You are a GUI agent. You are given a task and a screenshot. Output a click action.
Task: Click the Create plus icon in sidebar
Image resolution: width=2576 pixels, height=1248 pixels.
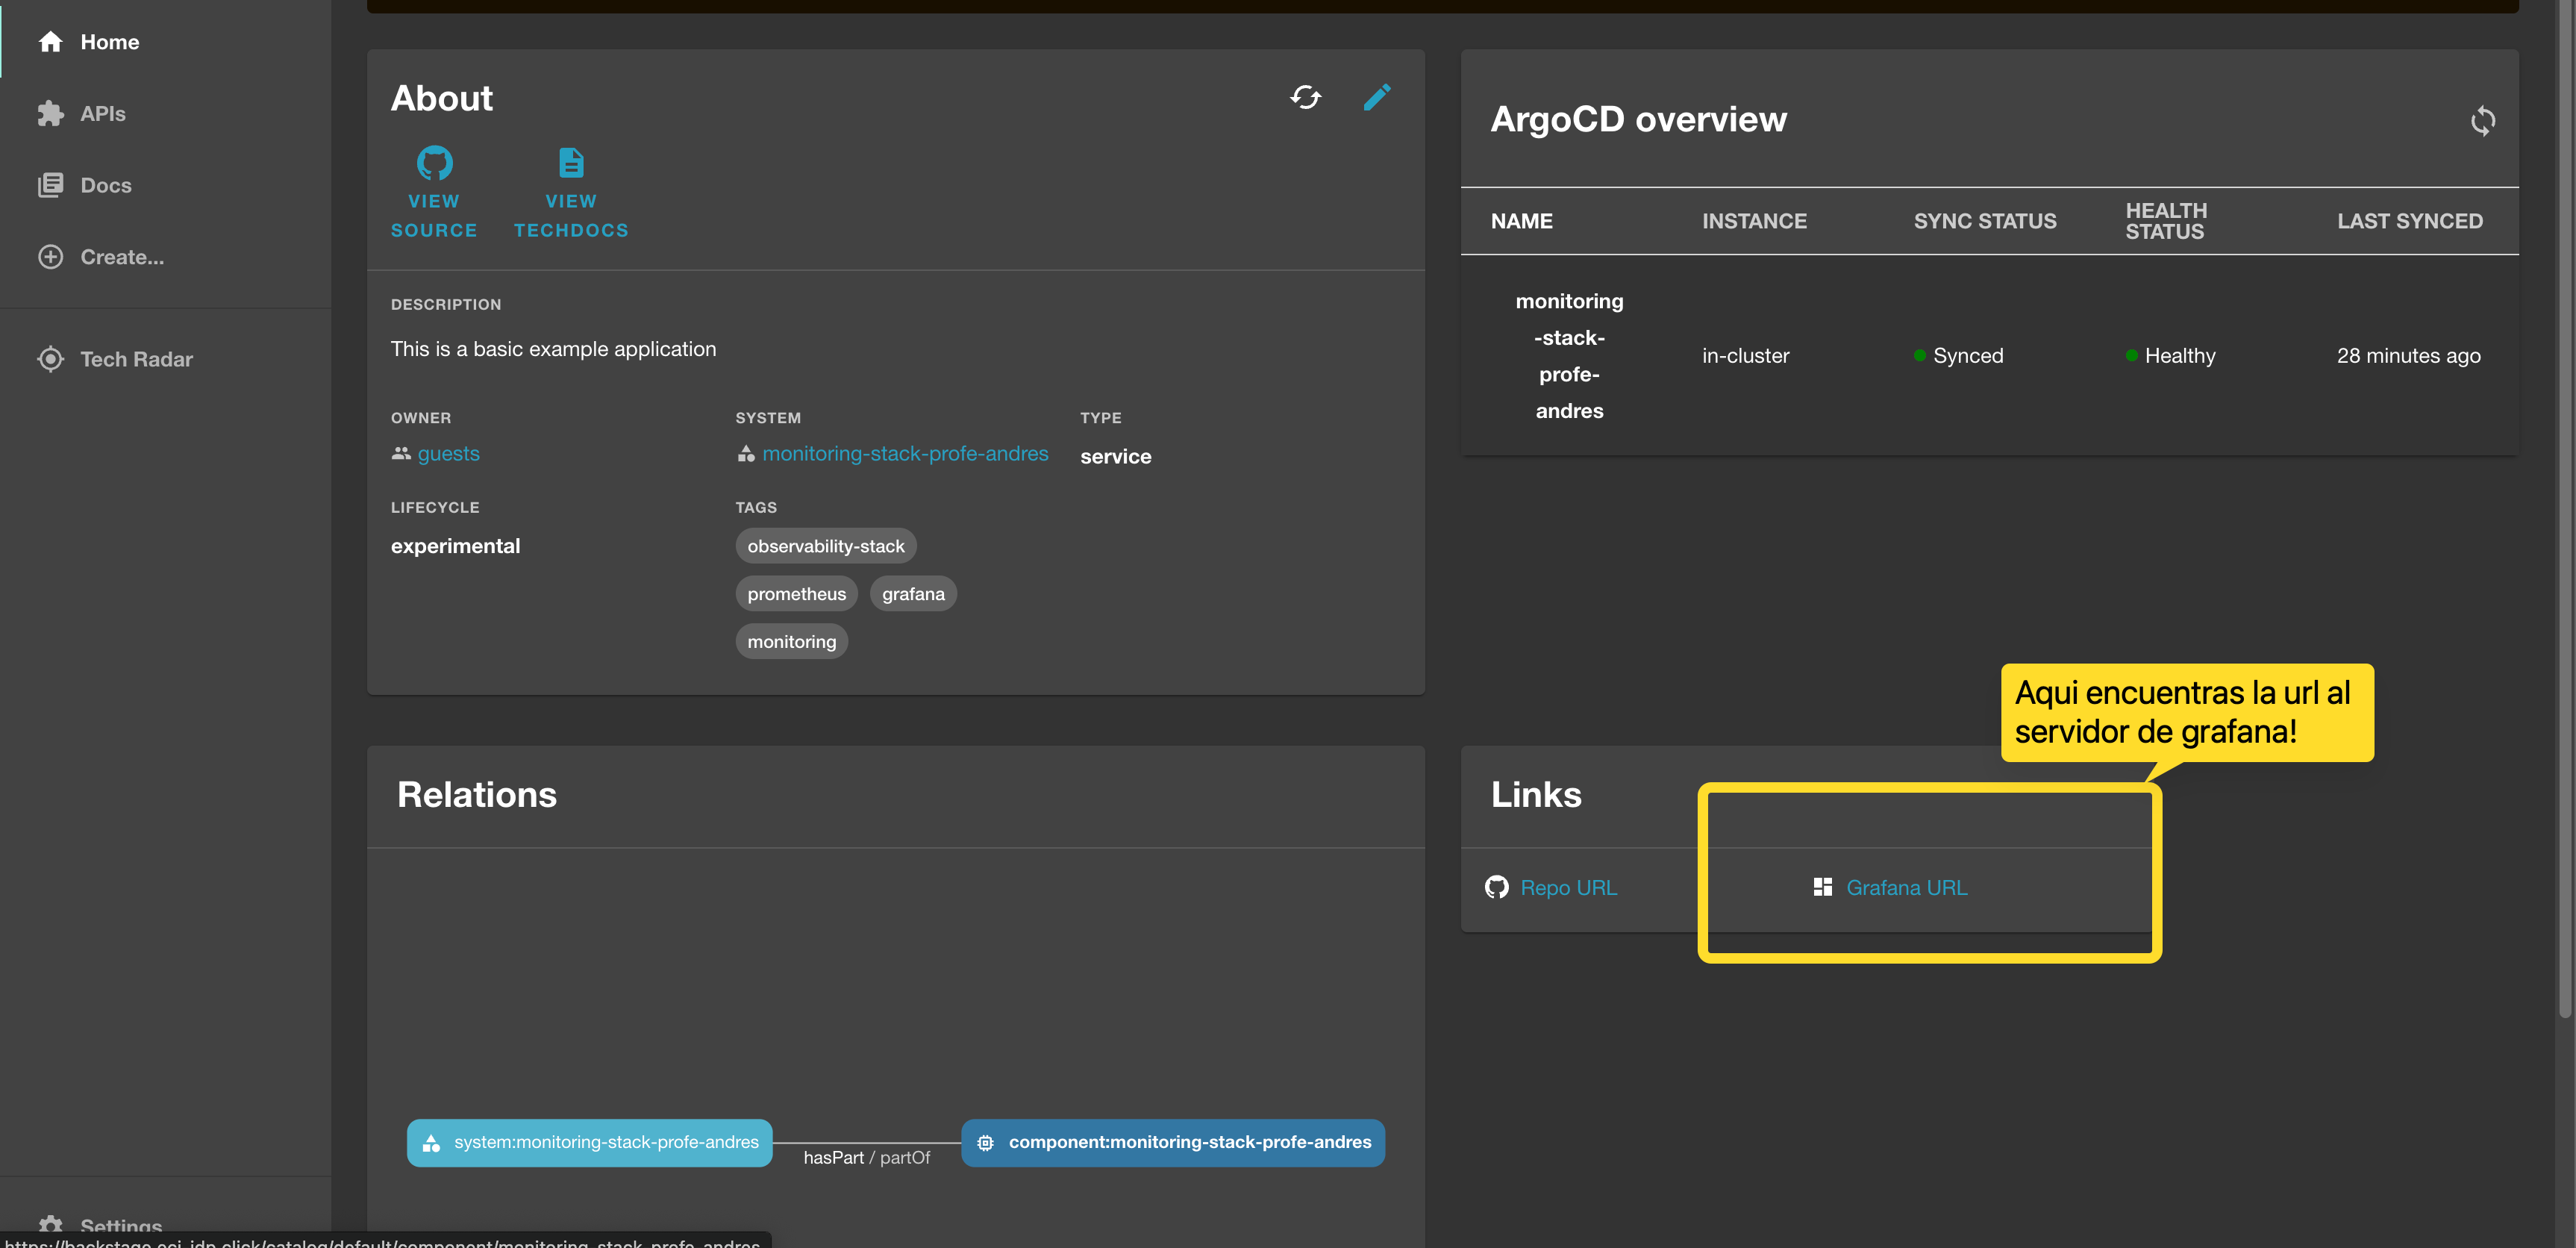50,257
